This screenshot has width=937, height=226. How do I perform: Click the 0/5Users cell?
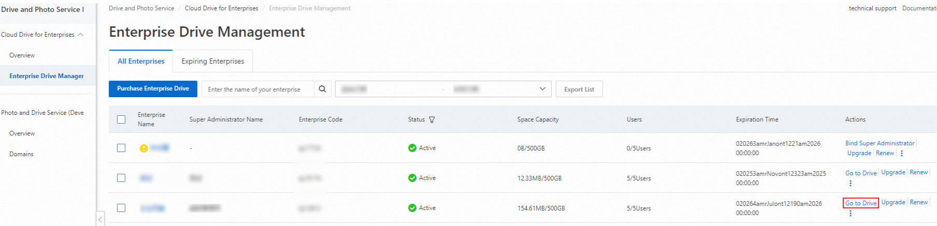pyautogui.click(x=639, y=148)
